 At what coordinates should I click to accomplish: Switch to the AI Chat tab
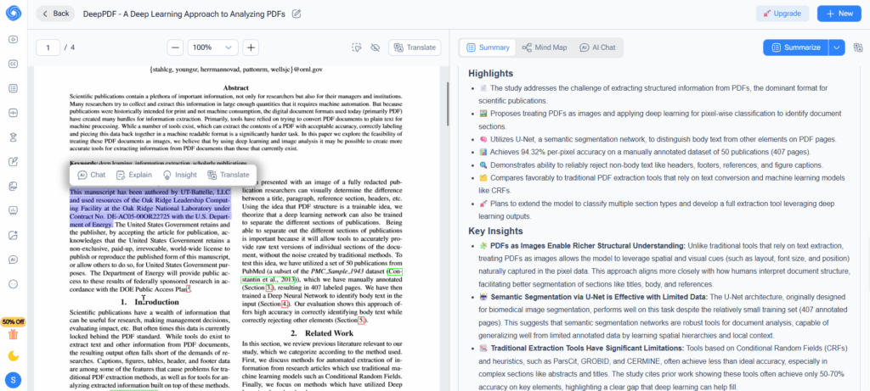(597, 47)
